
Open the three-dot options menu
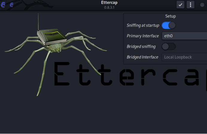click(190, 5)
